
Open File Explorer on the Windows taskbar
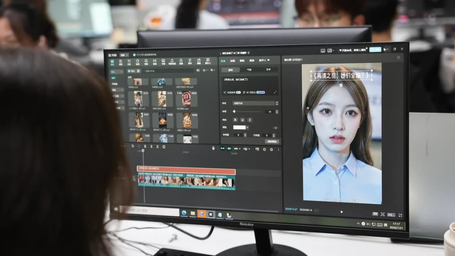193,214
